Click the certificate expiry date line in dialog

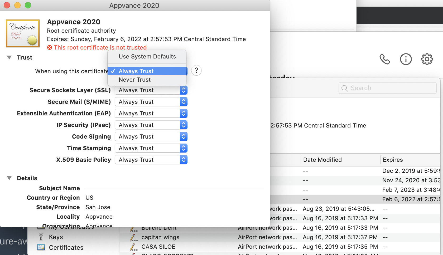tap(146, 39)
